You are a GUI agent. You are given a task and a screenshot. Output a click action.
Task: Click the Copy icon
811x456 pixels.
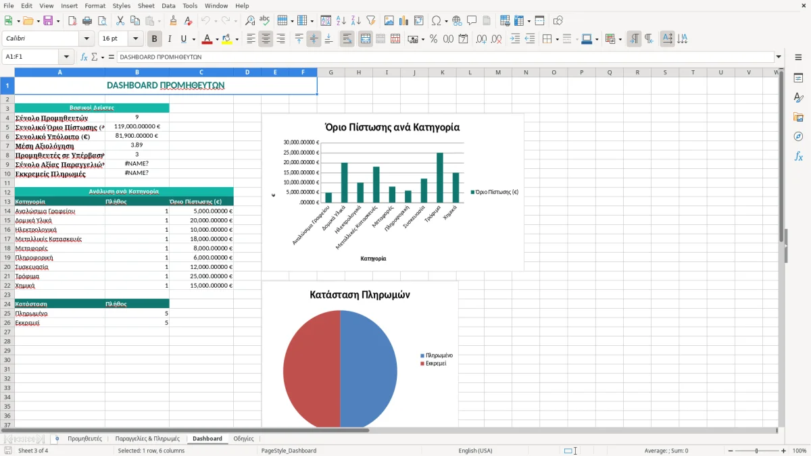point(134,21)
